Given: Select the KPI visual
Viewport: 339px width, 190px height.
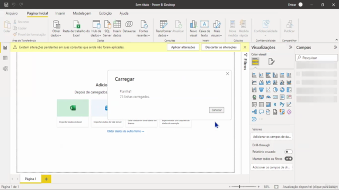Looking at the screenshot, I should 289,97.
